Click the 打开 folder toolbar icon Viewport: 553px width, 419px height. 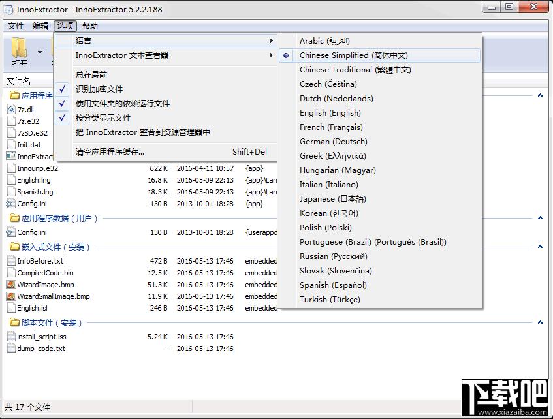[20, 48]
